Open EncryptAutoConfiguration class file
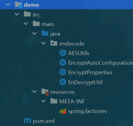Image resolution: width=133 pixels, height=126 pixels. (101, 63)
